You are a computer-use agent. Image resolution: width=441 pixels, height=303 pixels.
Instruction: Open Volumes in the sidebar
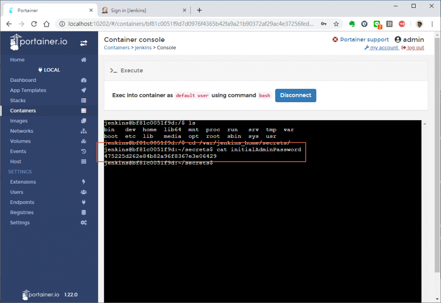coord(50,141)
